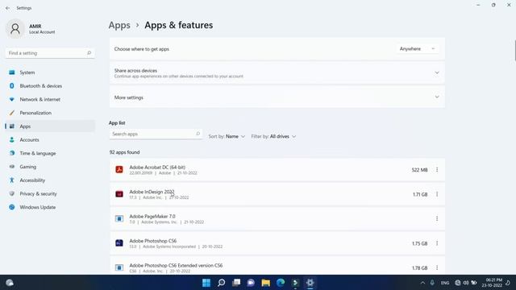Click Adobe Photoshop CS6 Extended version icon
This screenshot has height=290, width=516.
[x=119, y=267]
